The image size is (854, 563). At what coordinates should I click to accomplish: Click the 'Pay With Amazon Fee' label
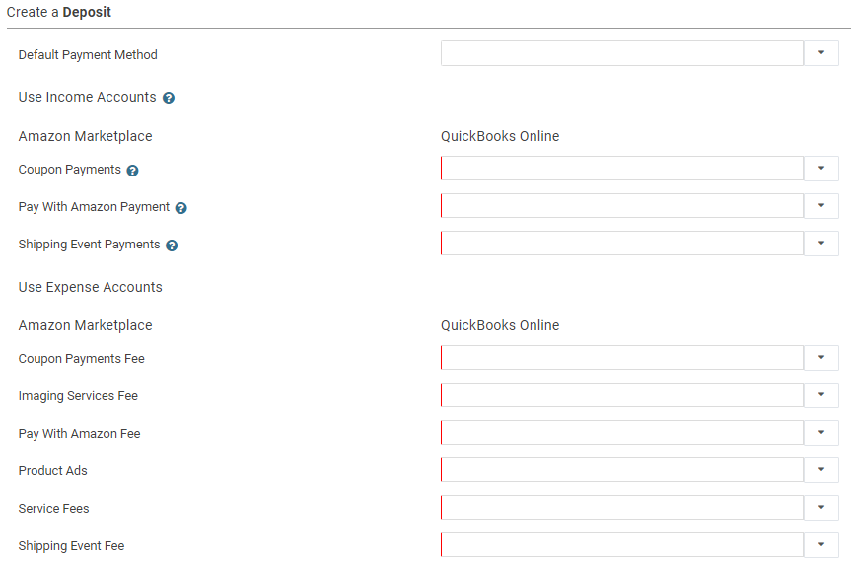[x=79, y=434]
